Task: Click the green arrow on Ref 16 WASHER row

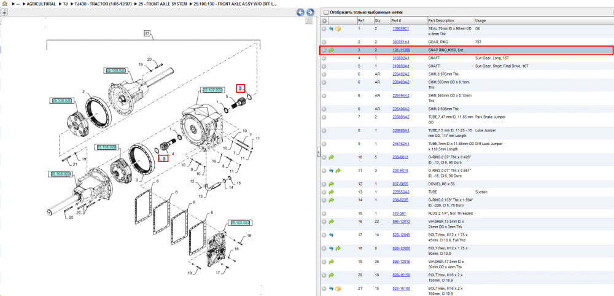Action: click(332, 222)
